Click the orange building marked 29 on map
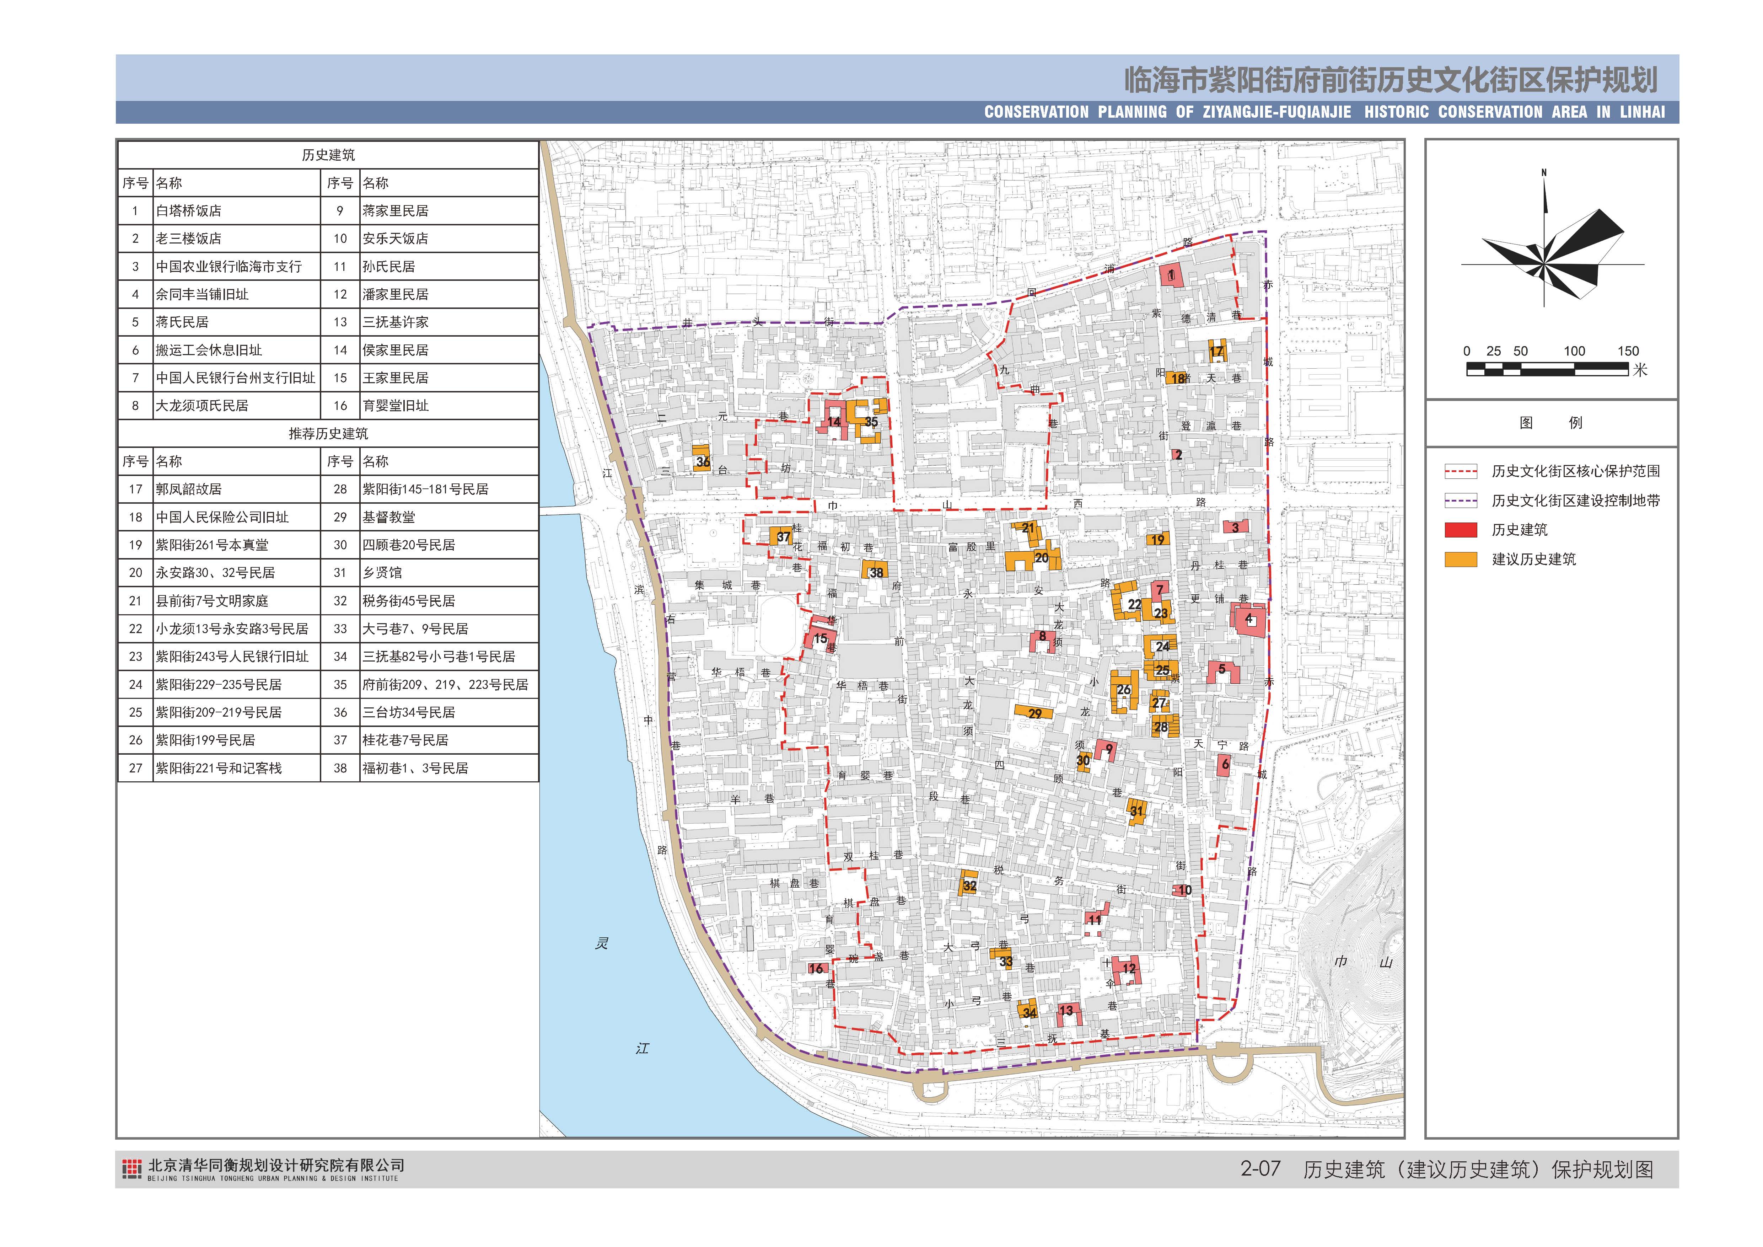 point(1034,713)
